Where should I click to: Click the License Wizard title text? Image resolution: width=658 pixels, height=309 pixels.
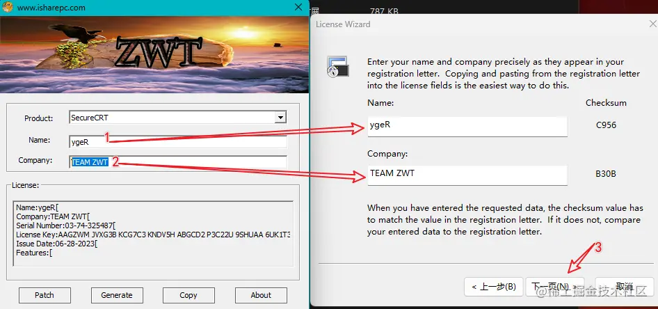pos(343,24)
